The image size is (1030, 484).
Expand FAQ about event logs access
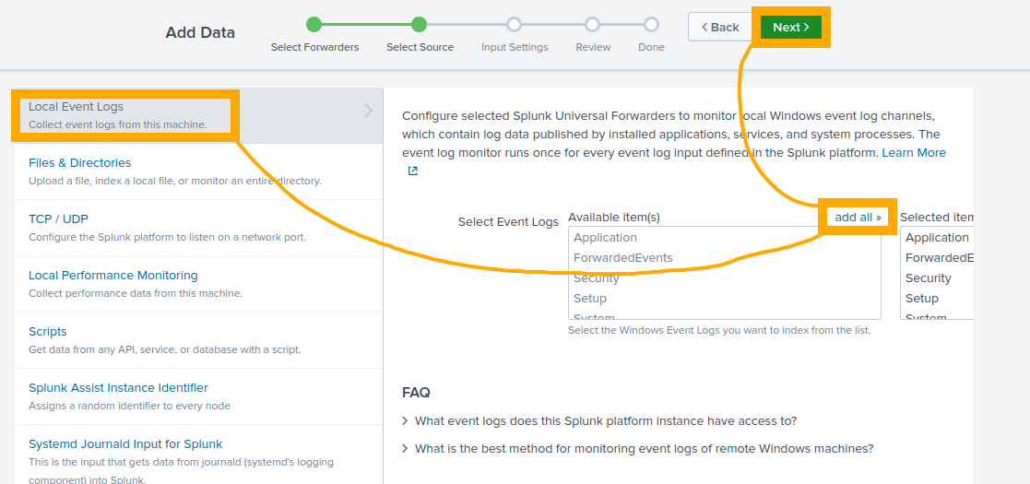(x=599, y=421)
